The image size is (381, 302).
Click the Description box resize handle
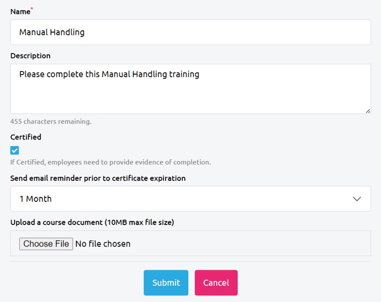(368, 111)
